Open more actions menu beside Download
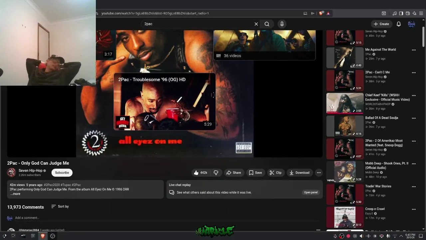 pos(319,173)
